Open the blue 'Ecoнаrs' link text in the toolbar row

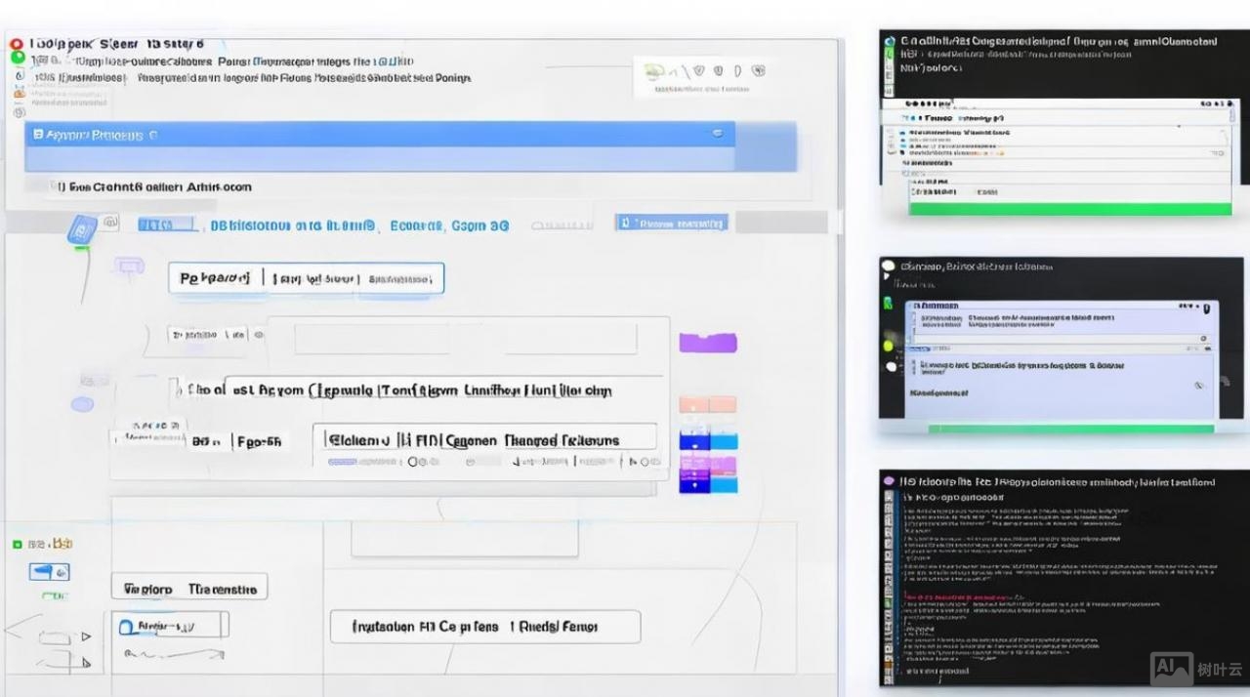[417, 225]
